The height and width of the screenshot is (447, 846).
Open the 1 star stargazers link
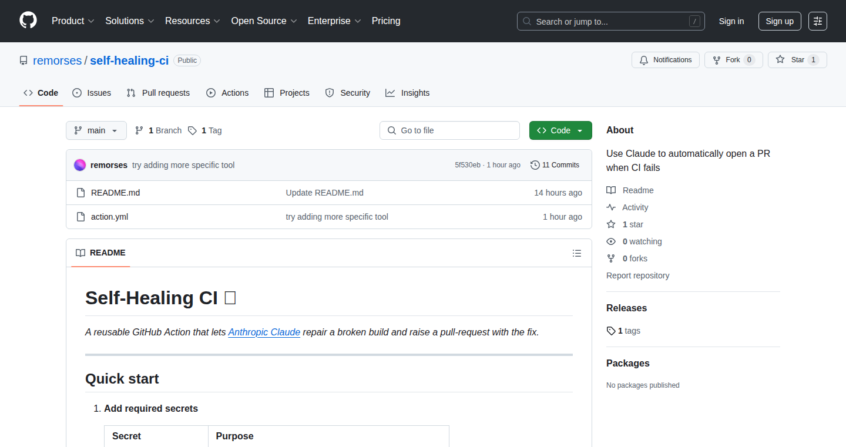tap(625, 224)
